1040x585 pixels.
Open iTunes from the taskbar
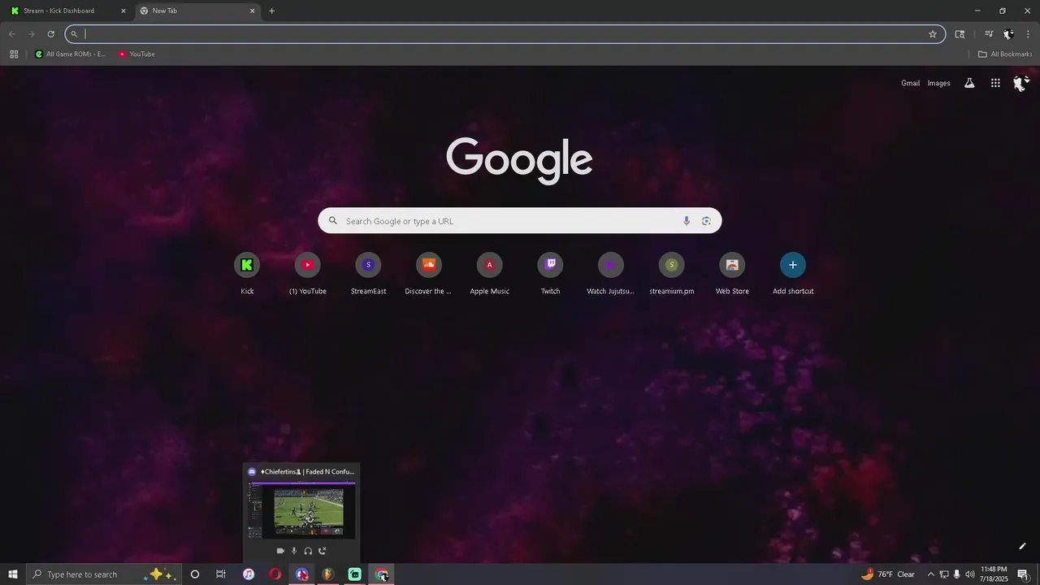click(x=249, y=574)
